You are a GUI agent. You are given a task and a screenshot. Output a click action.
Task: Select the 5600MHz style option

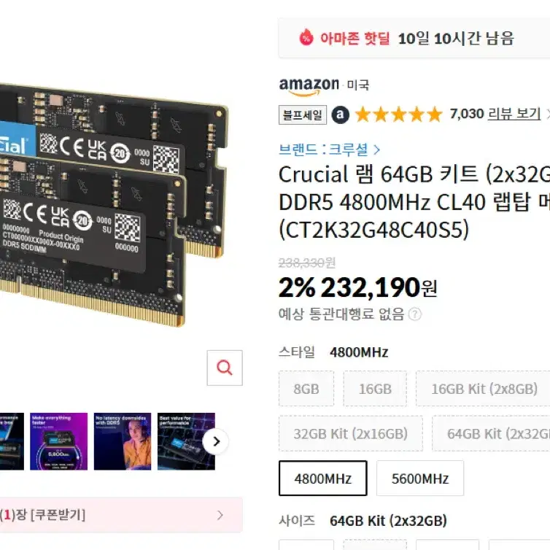pyautogui.click(x=420, y=479)
